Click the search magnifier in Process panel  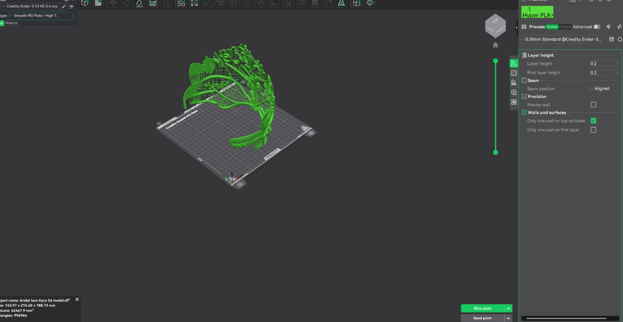coord(619,39)
